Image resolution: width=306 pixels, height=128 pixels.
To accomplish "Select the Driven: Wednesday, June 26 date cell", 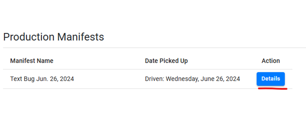I will [192, 79].
